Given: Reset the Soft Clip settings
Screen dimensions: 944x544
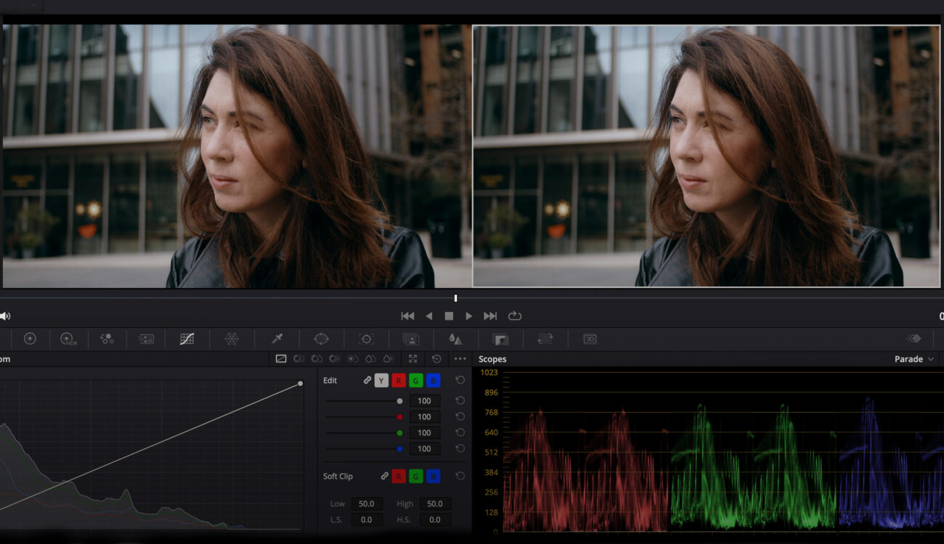Looking at the screenshot, I should pos(460,476).
